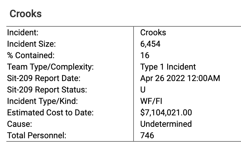Select the Sit-209 Report Status label
The image size is (241, 150).
tap(47, 90)
